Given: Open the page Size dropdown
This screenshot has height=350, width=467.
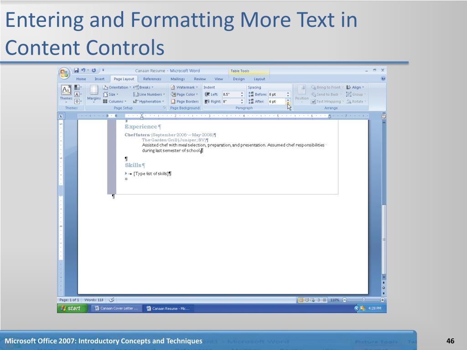Looking at the screenshot, I should pos(110,94).
